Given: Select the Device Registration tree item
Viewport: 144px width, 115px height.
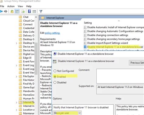Looking at the screenshot, I should tap(29, 50).
